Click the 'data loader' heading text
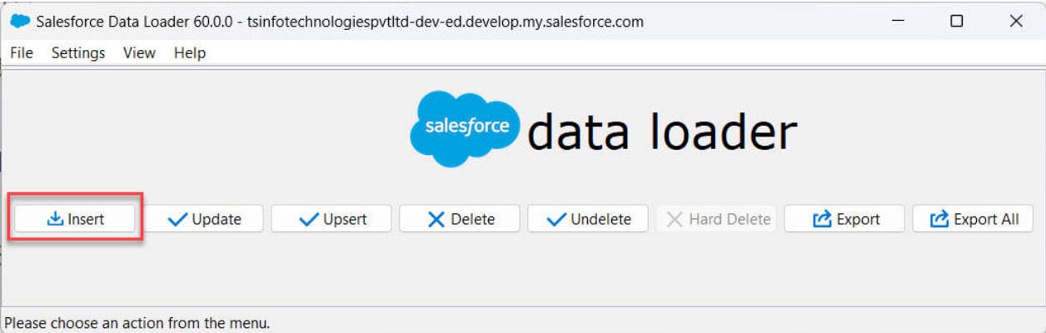The width and height of the screenshot is (1046, 333). (662, 132)
